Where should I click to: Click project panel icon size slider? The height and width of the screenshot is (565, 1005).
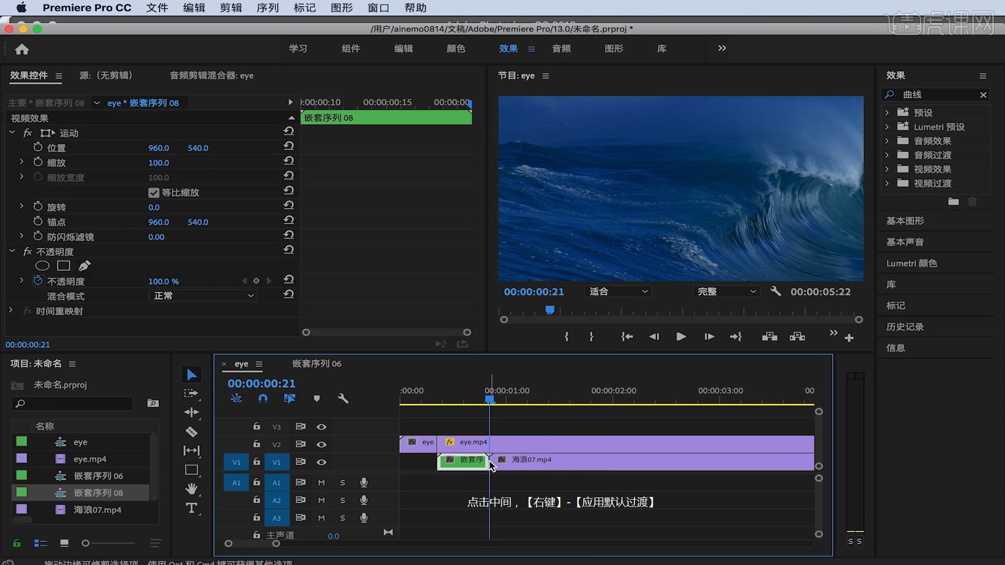pyautogui.click(x=86, y=544)
